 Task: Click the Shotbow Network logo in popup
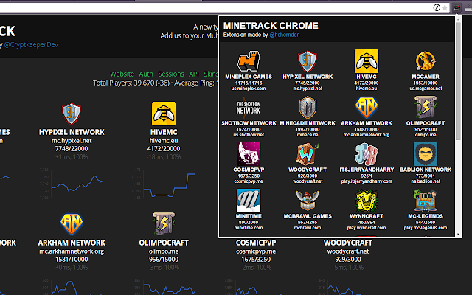249,108
